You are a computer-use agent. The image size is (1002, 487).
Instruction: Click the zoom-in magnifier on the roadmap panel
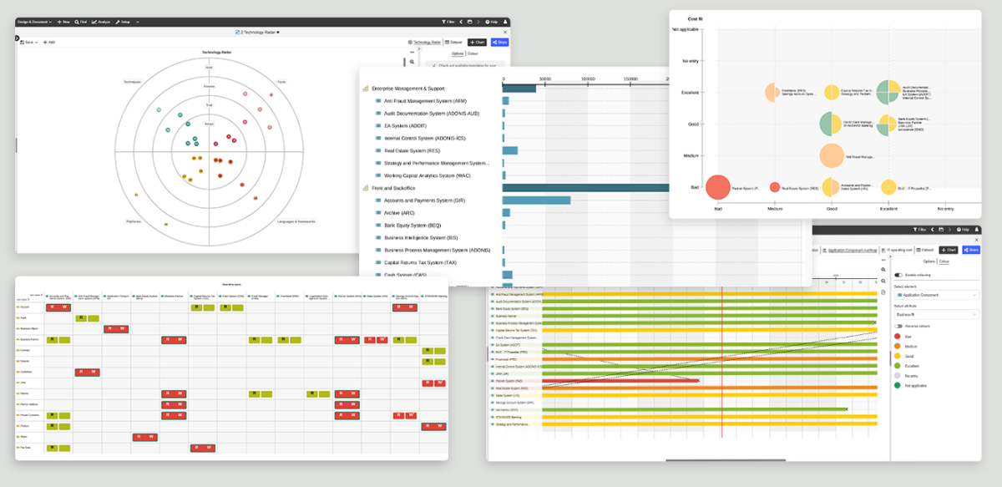(883, 268)
